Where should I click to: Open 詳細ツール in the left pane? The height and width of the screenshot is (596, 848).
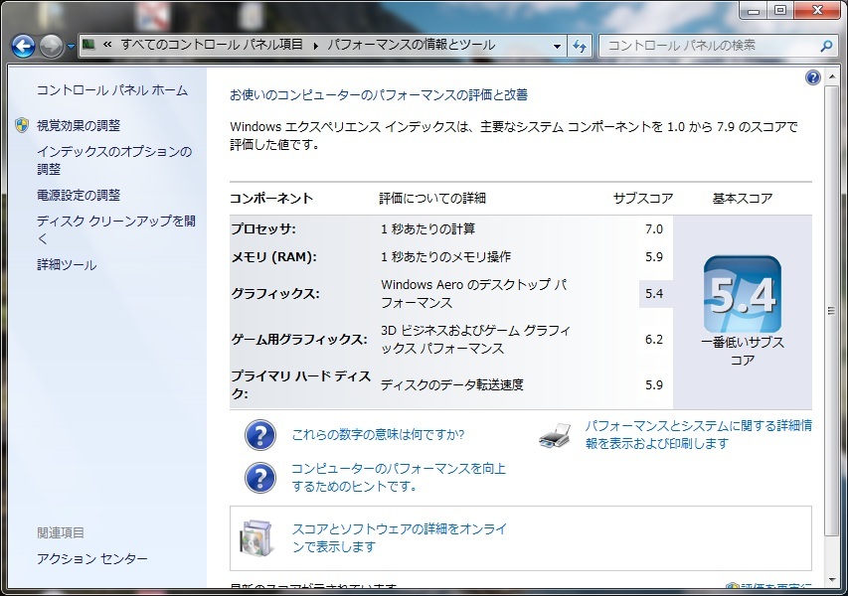(67, 265)
